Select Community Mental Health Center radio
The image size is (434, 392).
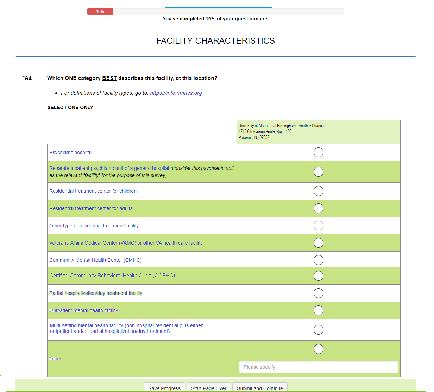[318, 260]
